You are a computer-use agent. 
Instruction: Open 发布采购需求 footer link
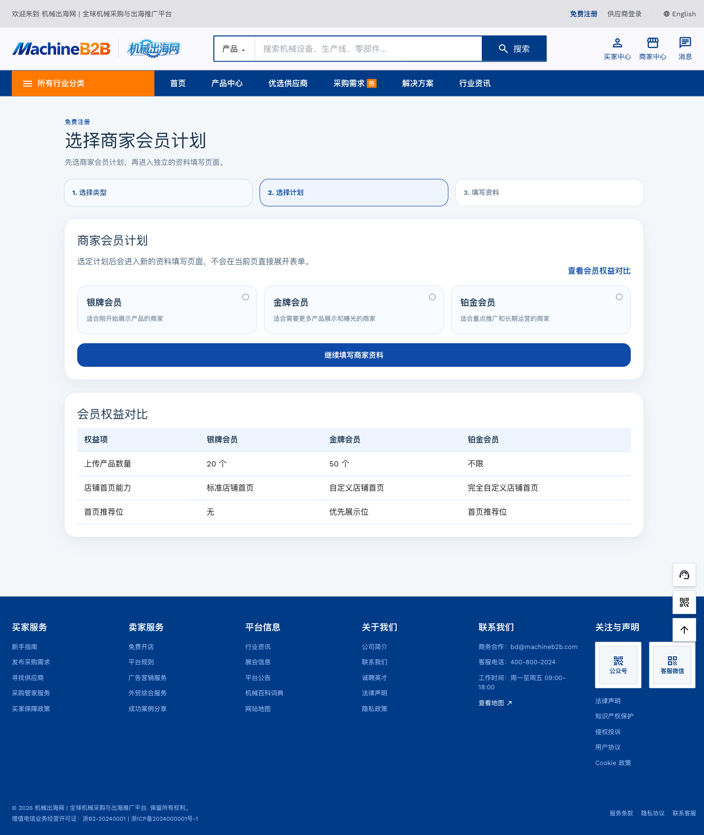point(31,662)
